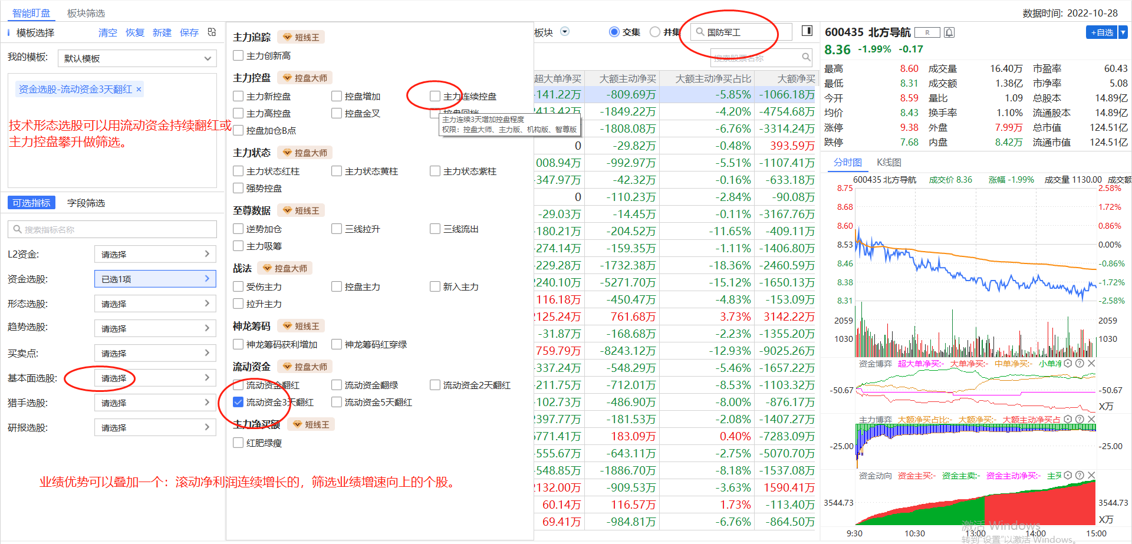
Task: Click the magnifier in the stock-name search field
Action: pos(806,57)
